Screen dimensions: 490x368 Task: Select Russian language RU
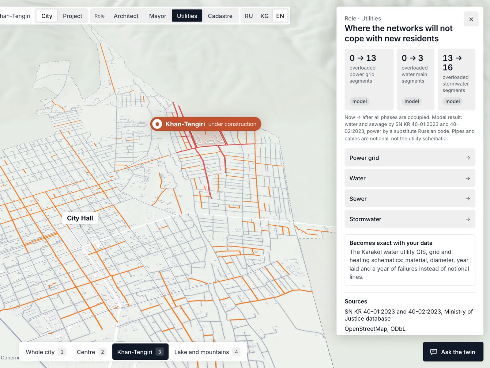point(249,16)
